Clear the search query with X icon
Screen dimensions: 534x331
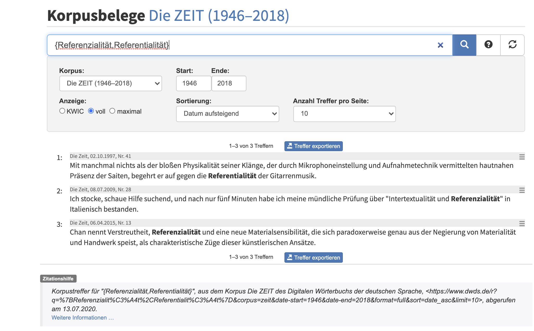pos(440,45)
